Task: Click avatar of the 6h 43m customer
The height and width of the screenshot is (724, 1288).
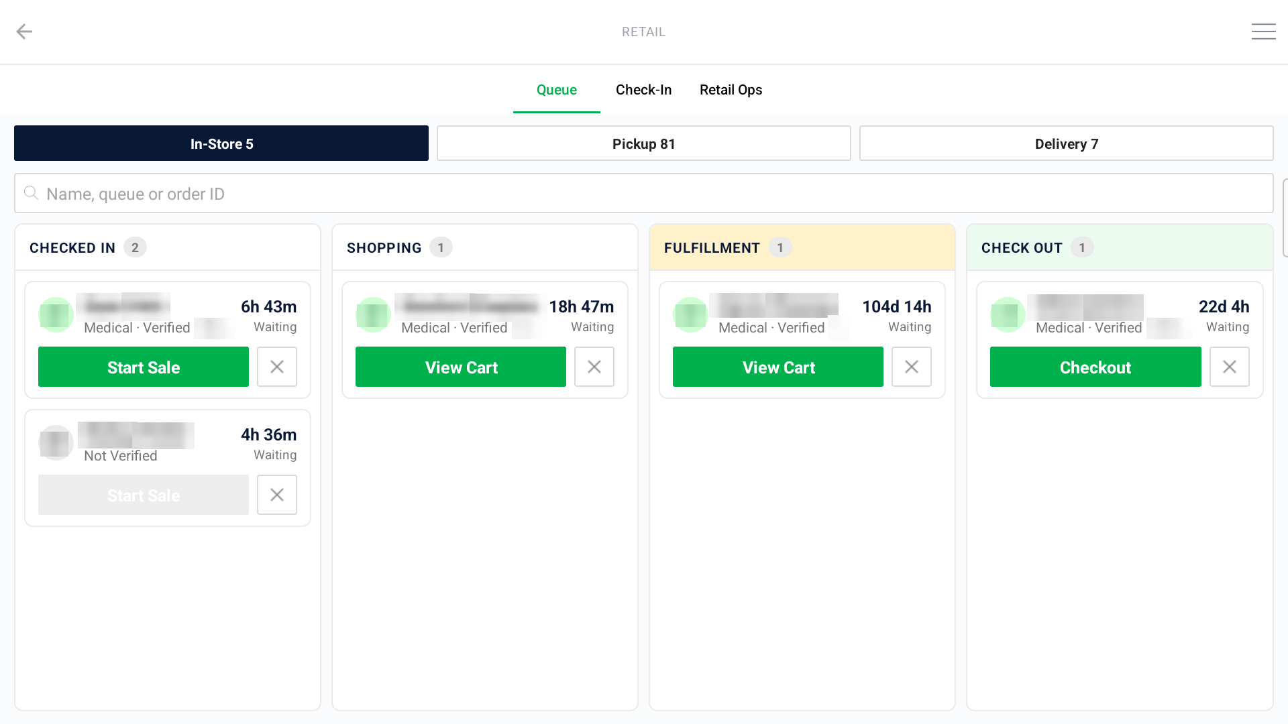Action: pyautogui.click(x=56, y=314)
